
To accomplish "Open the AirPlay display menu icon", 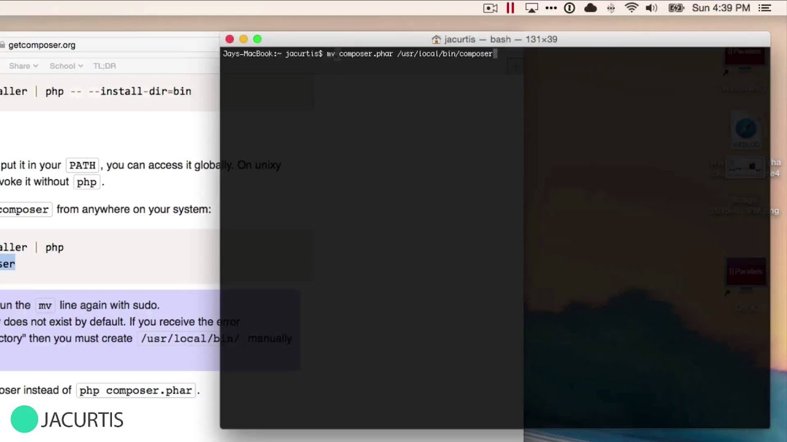I will (x=531, y=8).
